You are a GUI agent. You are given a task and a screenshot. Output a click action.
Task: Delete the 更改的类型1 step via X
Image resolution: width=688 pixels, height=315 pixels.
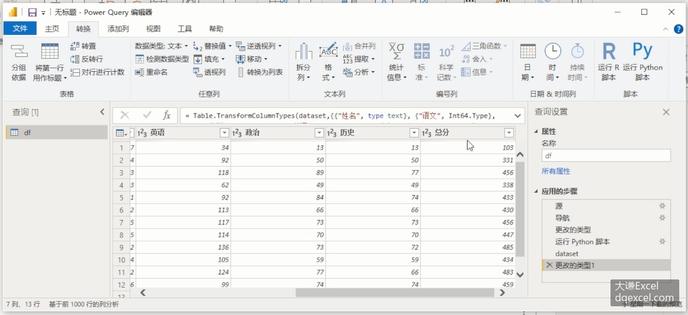pyautogui.click(x=549, y=265)
